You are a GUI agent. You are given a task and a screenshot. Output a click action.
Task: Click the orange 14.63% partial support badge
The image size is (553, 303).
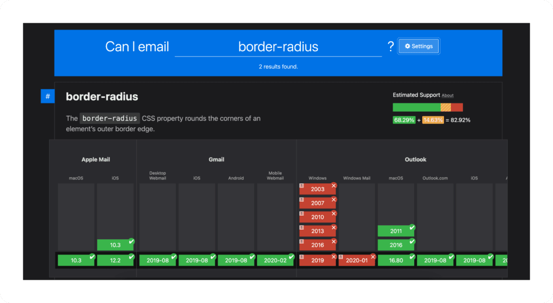coord(433,120)
